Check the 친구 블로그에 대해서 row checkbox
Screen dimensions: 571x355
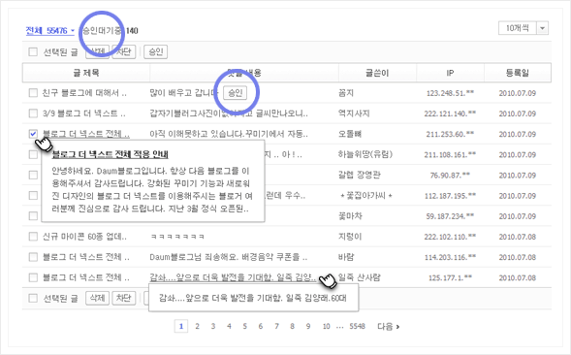[33, 93]
